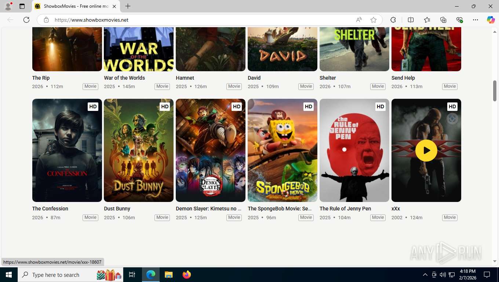This screenshot has width=499, height=282.
Task: Click 'The Confession' title link
Action: click(x=50, y=209)
